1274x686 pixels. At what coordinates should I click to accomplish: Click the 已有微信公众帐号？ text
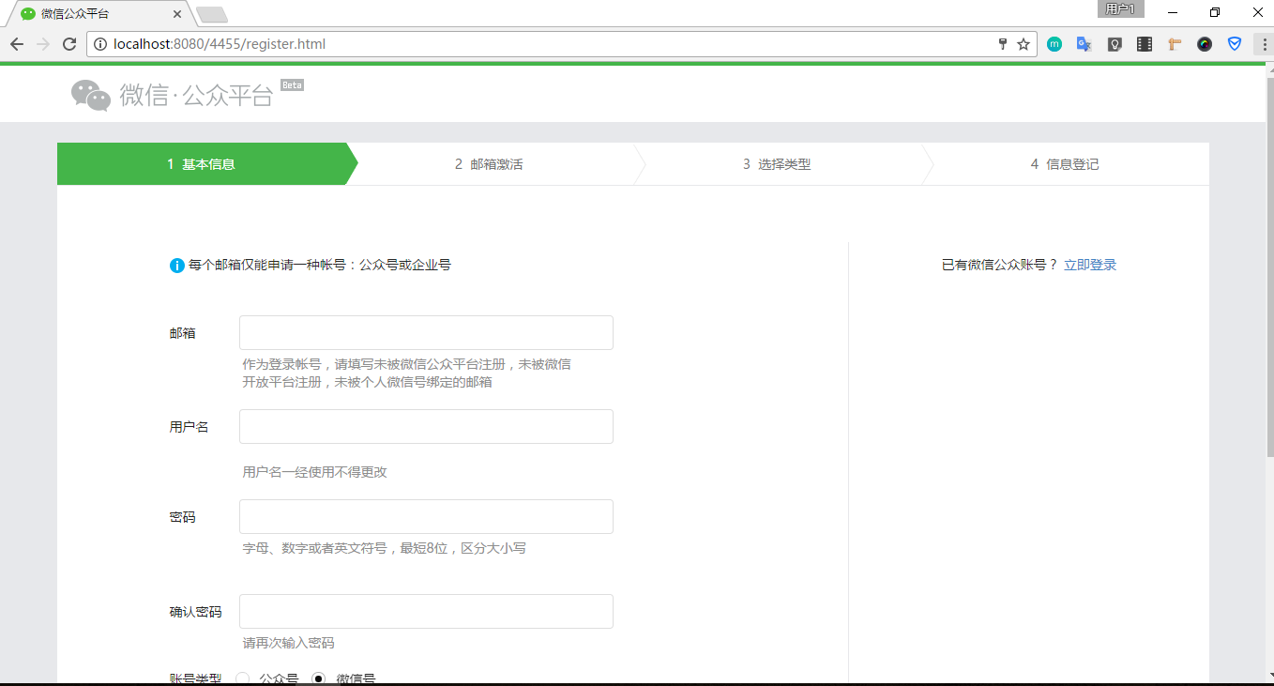1000,266
